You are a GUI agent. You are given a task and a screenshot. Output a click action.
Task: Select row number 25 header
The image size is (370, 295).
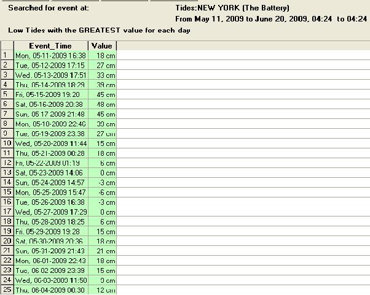(6, 290)
